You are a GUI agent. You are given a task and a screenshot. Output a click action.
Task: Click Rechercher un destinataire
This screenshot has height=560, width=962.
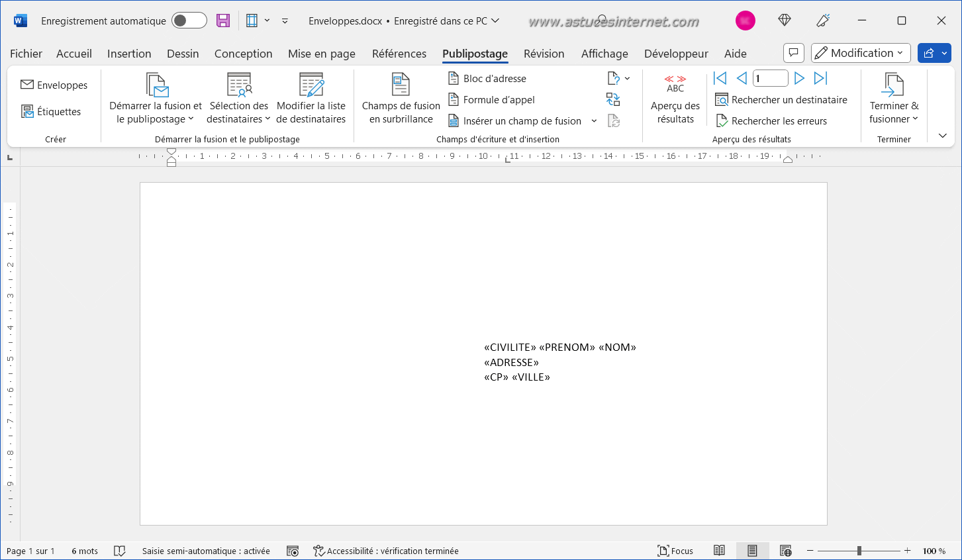point(781,100)
